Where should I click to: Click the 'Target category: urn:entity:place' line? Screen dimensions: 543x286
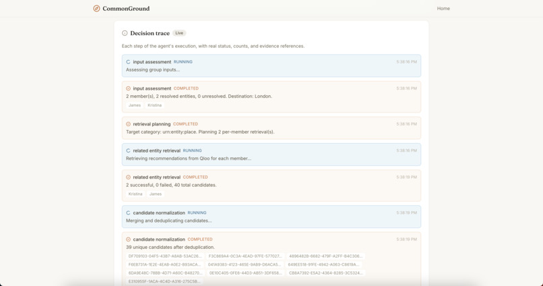[x=200, y=132]
